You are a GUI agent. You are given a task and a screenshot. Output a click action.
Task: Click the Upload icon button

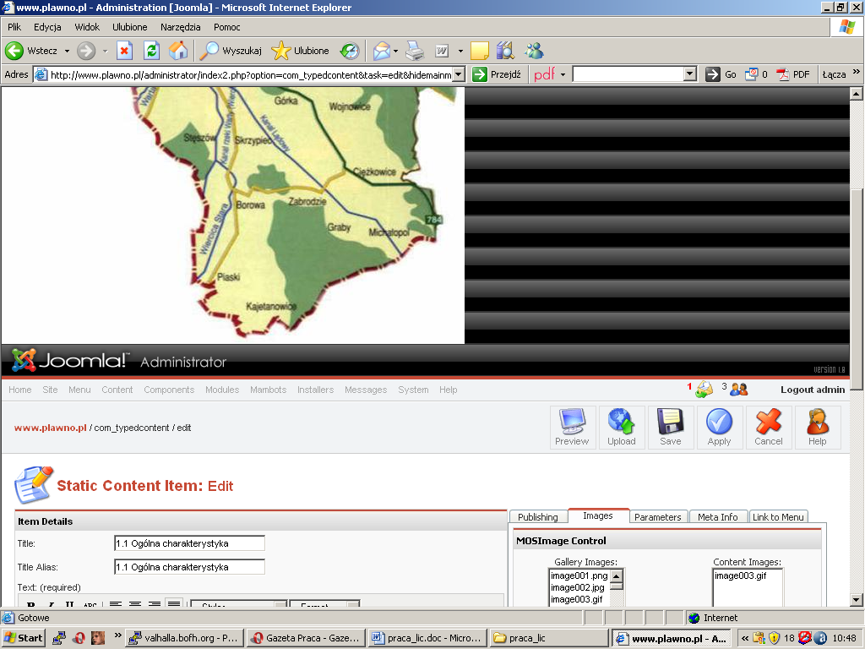click(x=621, y=427)
